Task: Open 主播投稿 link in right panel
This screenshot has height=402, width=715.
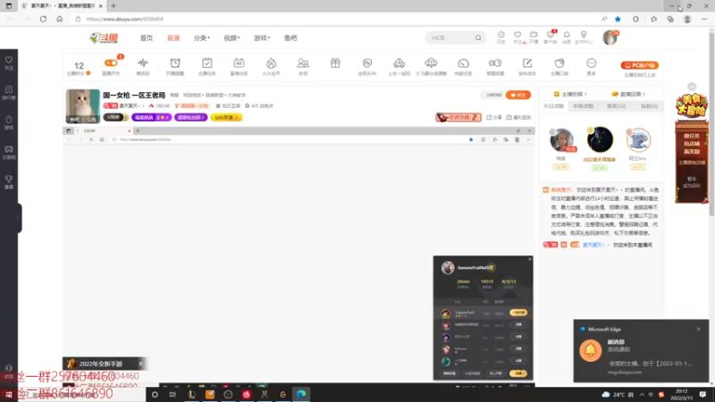Action: click(x=570, y=94)
